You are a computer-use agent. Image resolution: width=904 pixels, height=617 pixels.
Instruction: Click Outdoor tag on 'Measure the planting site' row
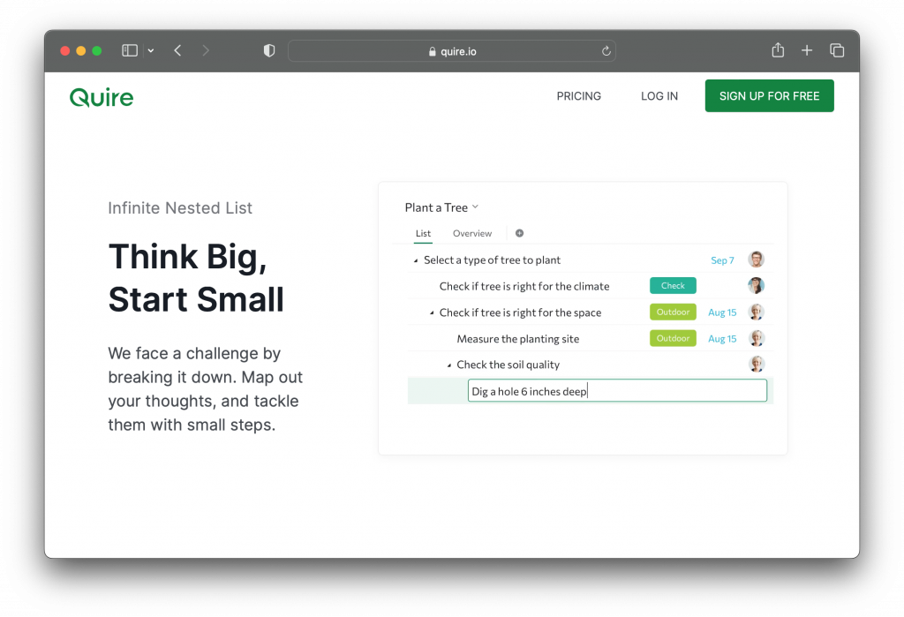(673, 338)
